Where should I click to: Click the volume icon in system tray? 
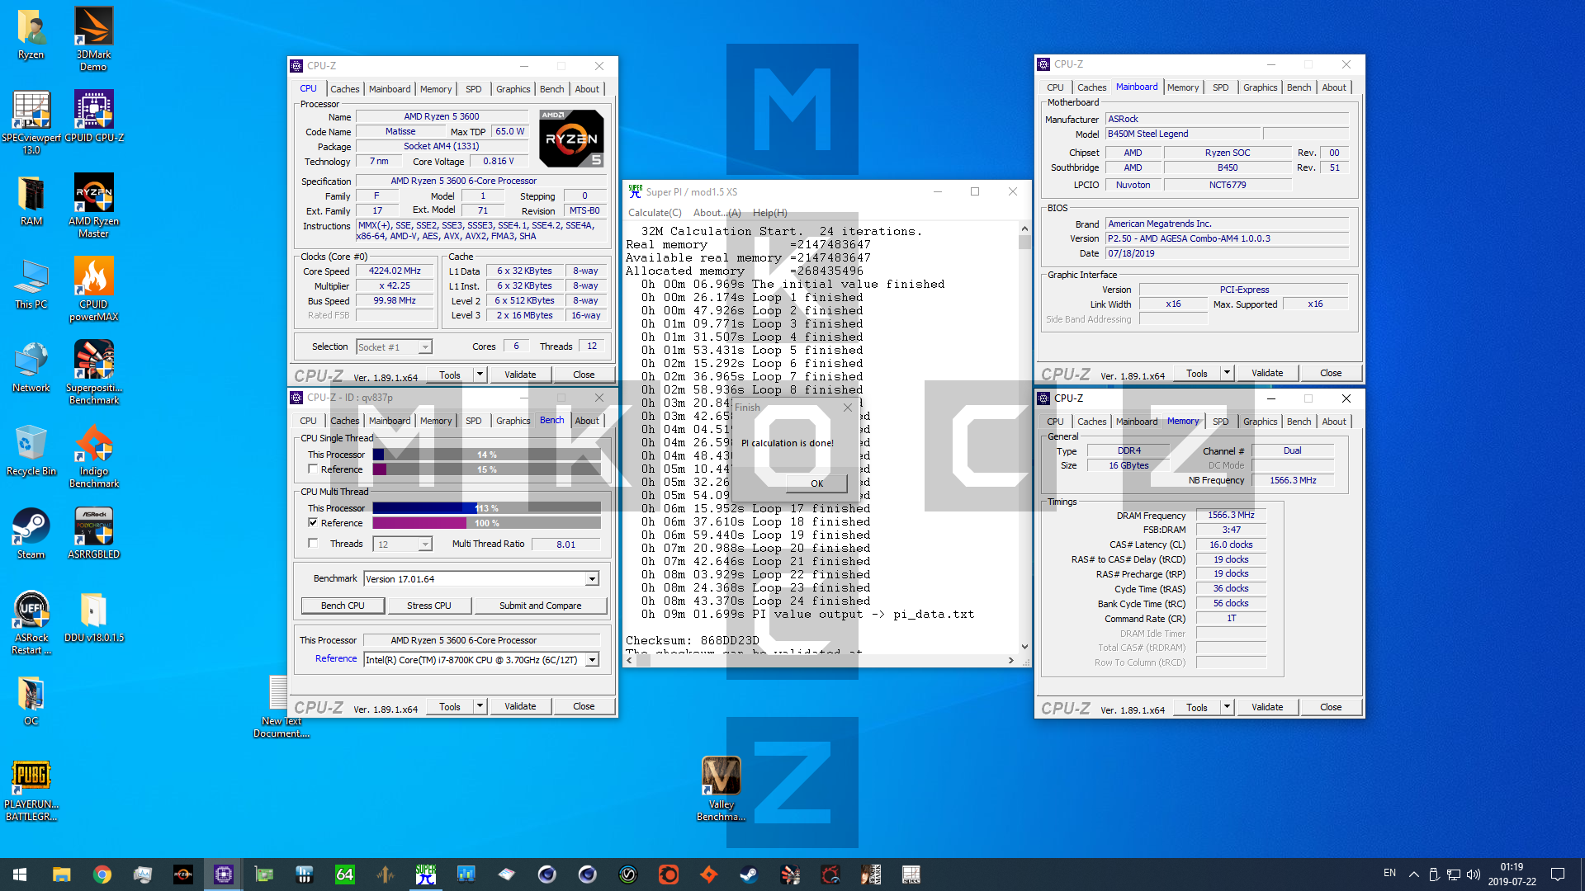click(1474, 874)
